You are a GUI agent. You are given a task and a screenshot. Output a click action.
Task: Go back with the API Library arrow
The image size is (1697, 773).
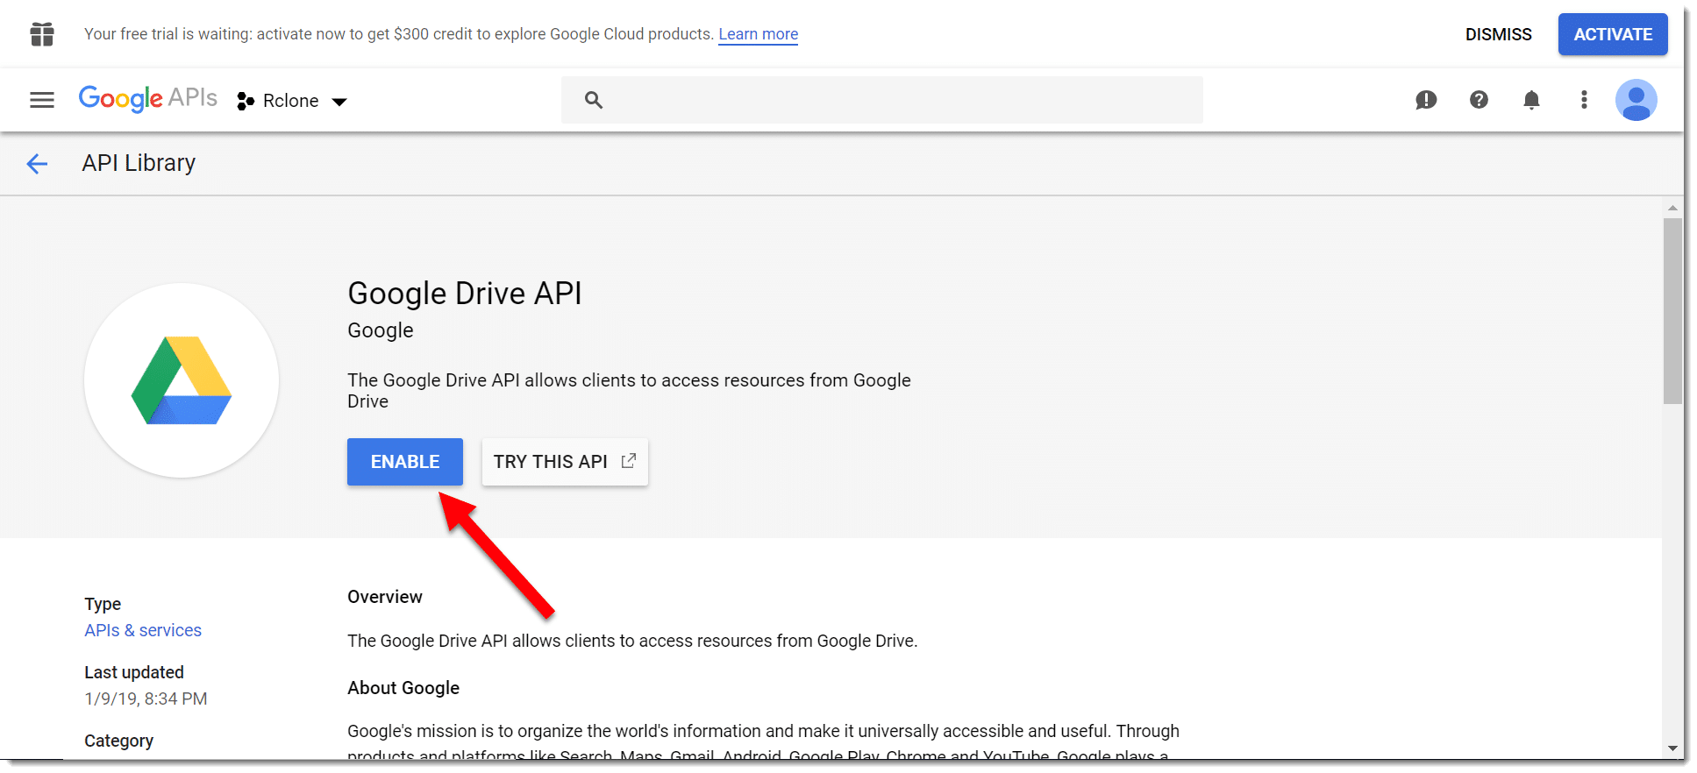tap(37, 164)
